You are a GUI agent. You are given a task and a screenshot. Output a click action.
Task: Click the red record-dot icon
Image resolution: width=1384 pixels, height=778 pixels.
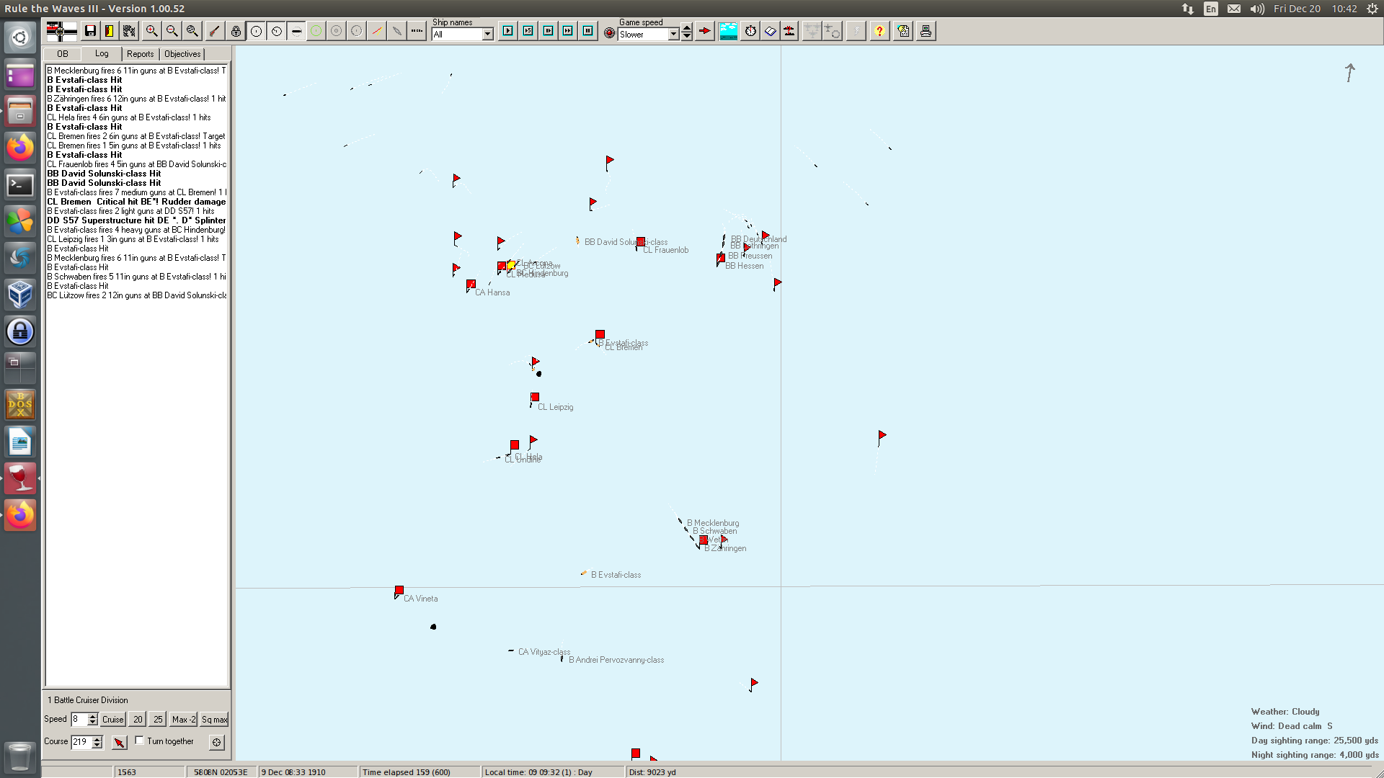point(610,33)
